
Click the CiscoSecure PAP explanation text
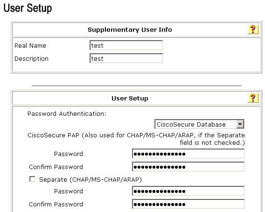pos(136,139)
